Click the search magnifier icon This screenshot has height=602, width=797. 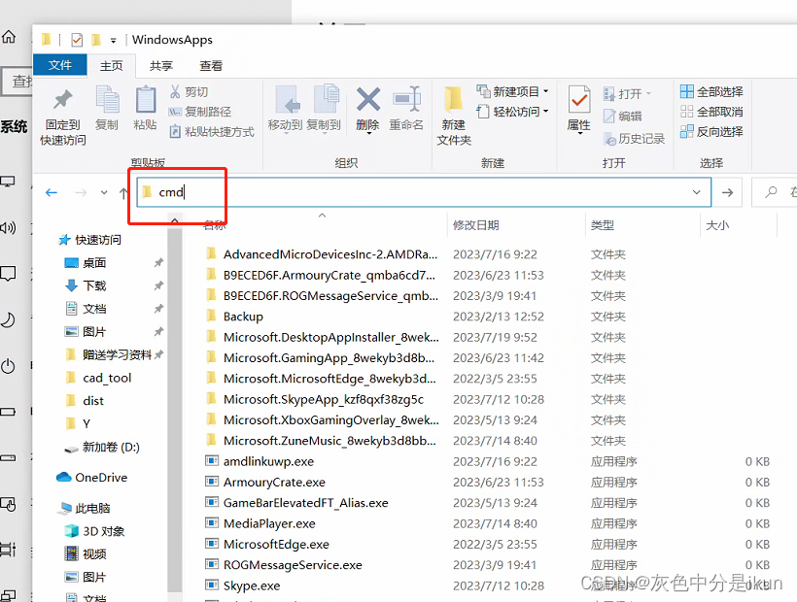click(772, 192)
